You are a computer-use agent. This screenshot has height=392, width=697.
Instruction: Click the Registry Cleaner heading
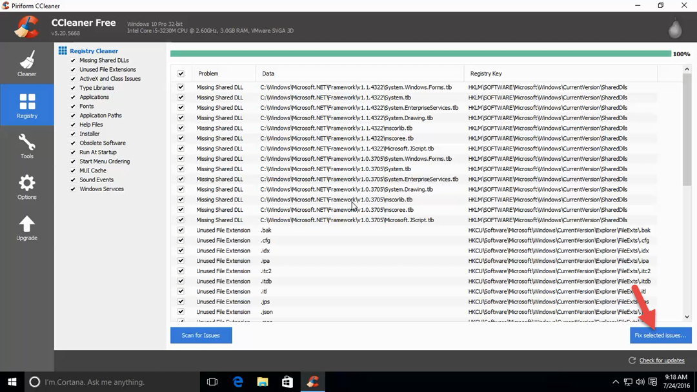(x=94, y=51)
